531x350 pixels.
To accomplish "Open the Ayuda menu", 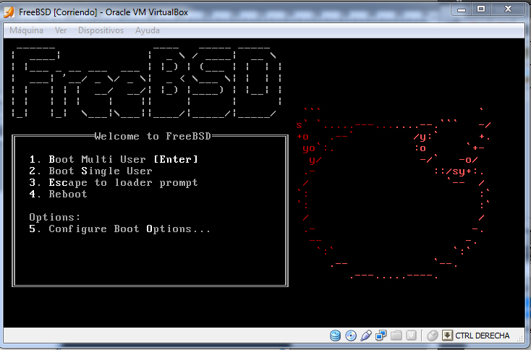I will (x=148, y=30).
